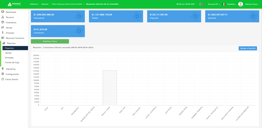Select Ventas under the Reportes submenu
Screen dimensions: 262x128
tap(9, 53)
